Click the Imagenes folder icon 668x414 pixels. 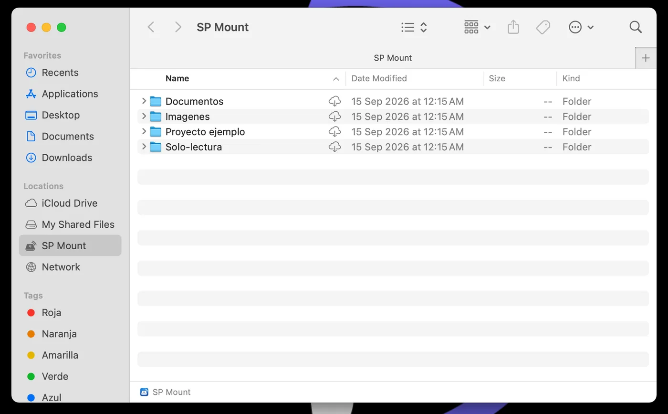156,117
